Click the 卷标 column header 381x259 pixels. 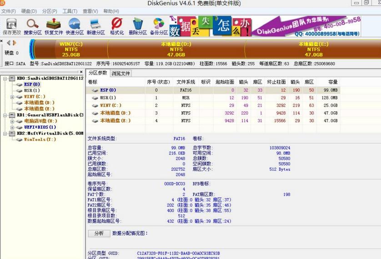(x=115, y=82)
